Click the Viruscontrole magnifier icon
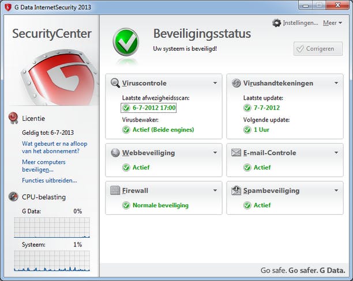353x281 pixels. (115, 83)
